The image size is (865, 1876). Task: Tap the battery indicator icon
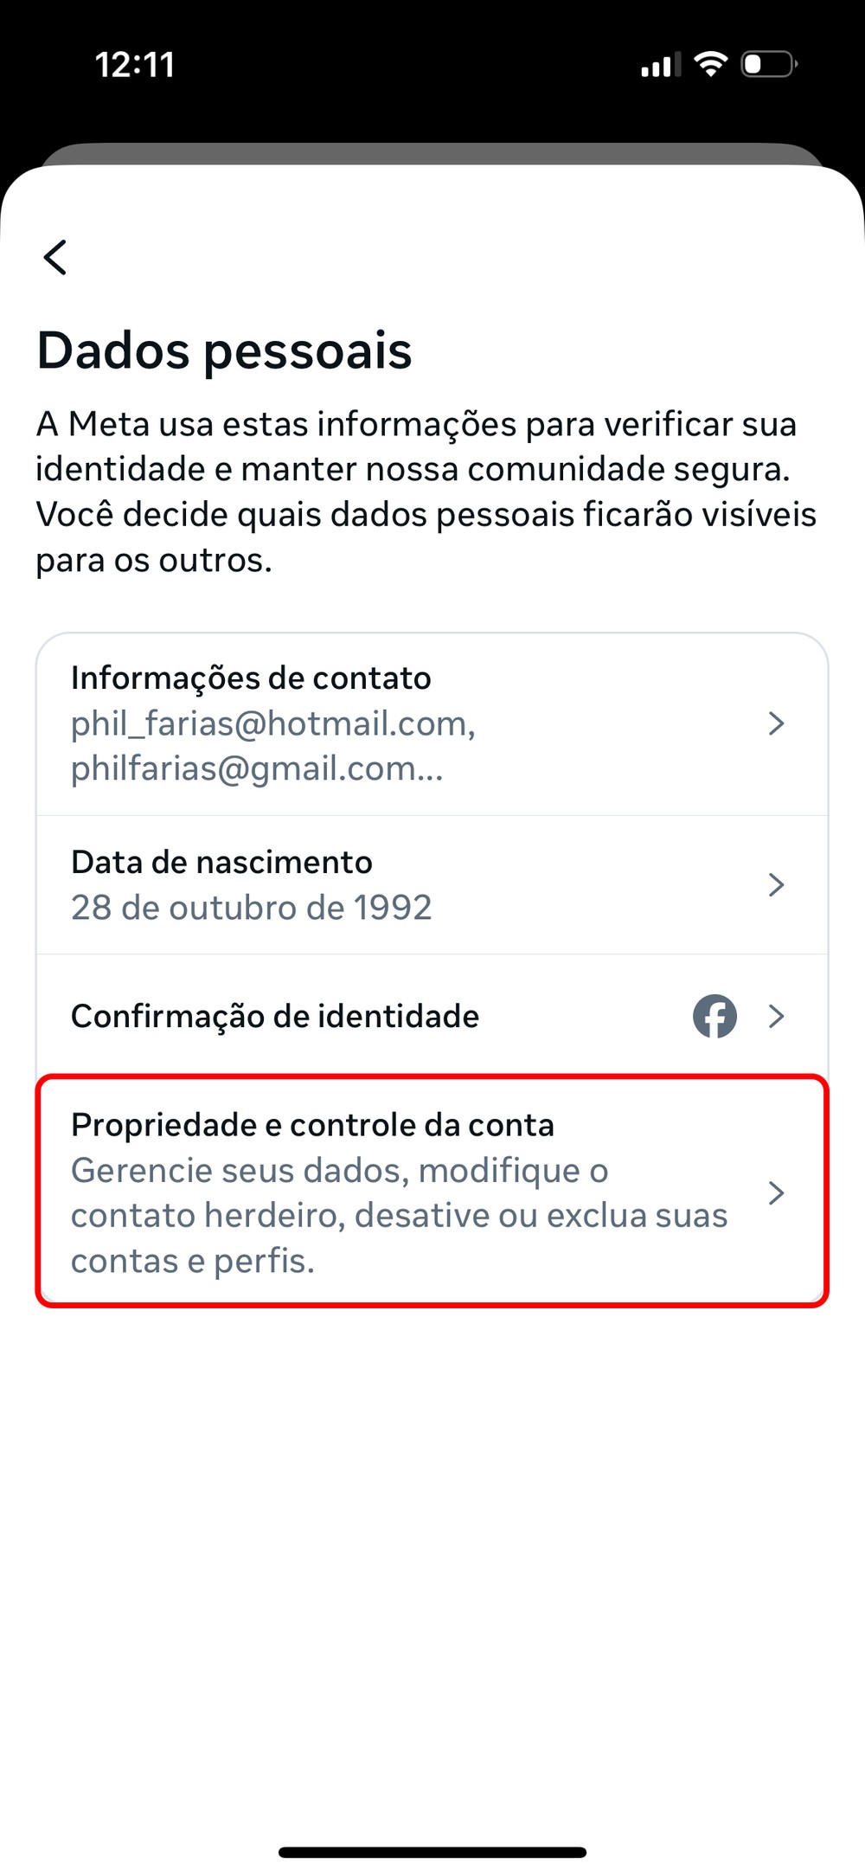point(769,64)
